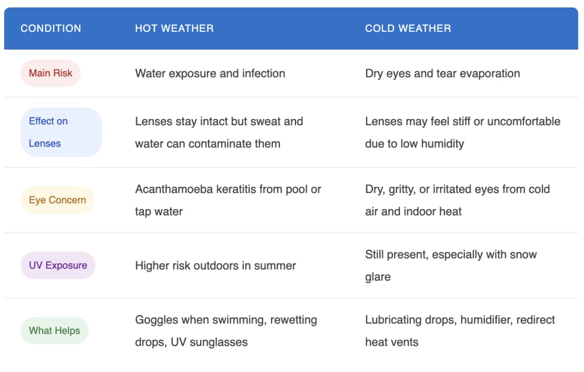584x372 pixels.
Task: Click 'Lubricating drops, humidifier' cell text
Action: tap(460, 331)
